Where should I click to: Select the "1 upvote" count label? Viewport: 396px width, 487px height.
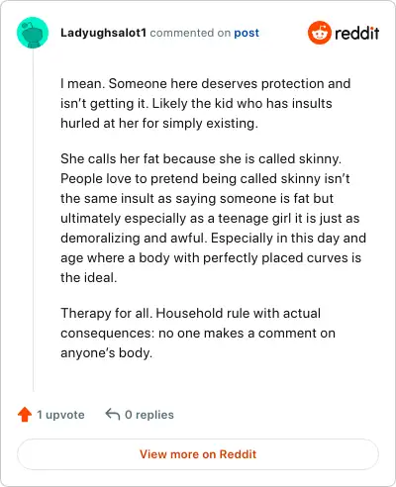(60, 415)
